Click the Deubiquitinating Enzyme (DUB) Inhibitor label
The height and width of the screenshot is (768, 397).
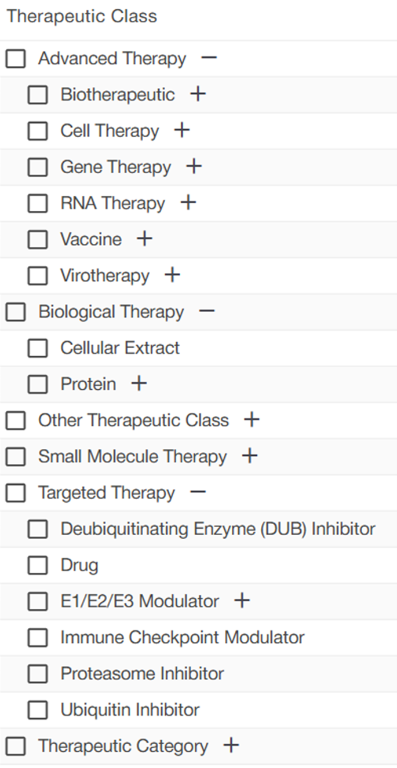pyautogui.click(x=218, y=529)
